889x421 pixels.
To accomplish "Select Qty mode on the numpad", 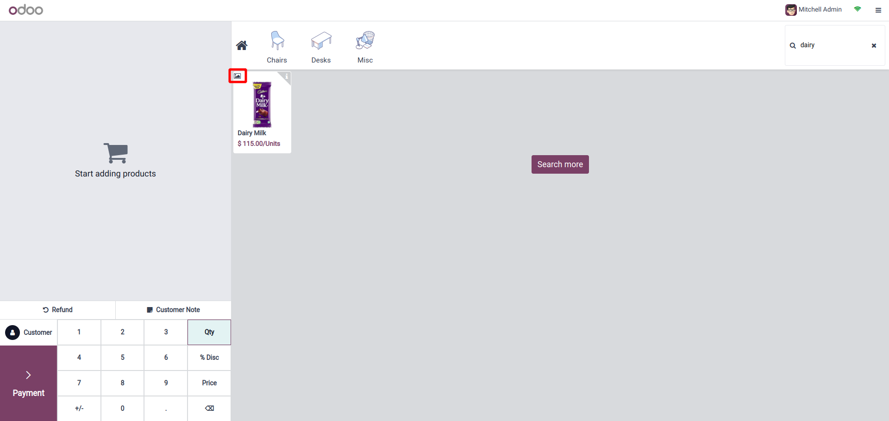I will (x=209, y=332).
